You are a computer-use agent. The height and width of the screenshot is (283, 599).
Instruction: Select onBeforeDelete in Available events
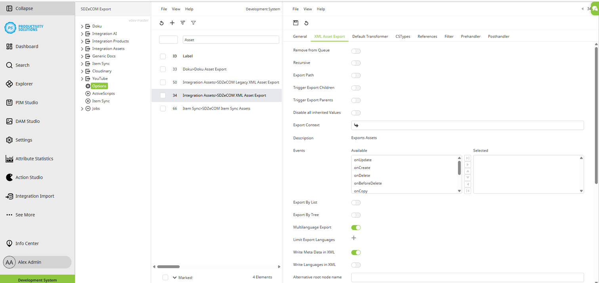click(368, 183)
